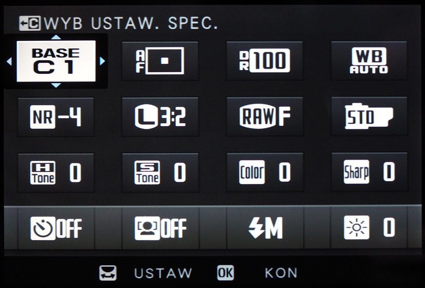425x288 pixels.
Task: Toggle the self-timer OFF setting
Action: [56, 228]
